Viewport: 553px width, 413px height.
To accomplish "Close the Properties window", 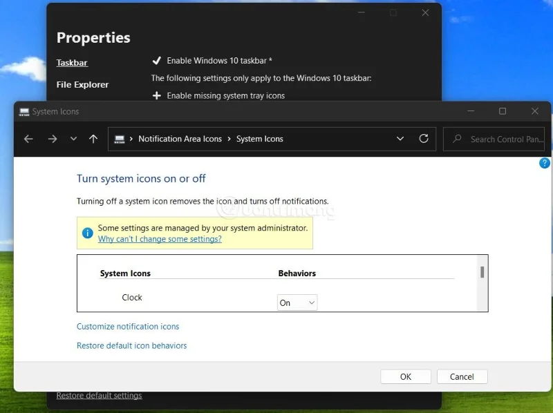I will 425,12.
